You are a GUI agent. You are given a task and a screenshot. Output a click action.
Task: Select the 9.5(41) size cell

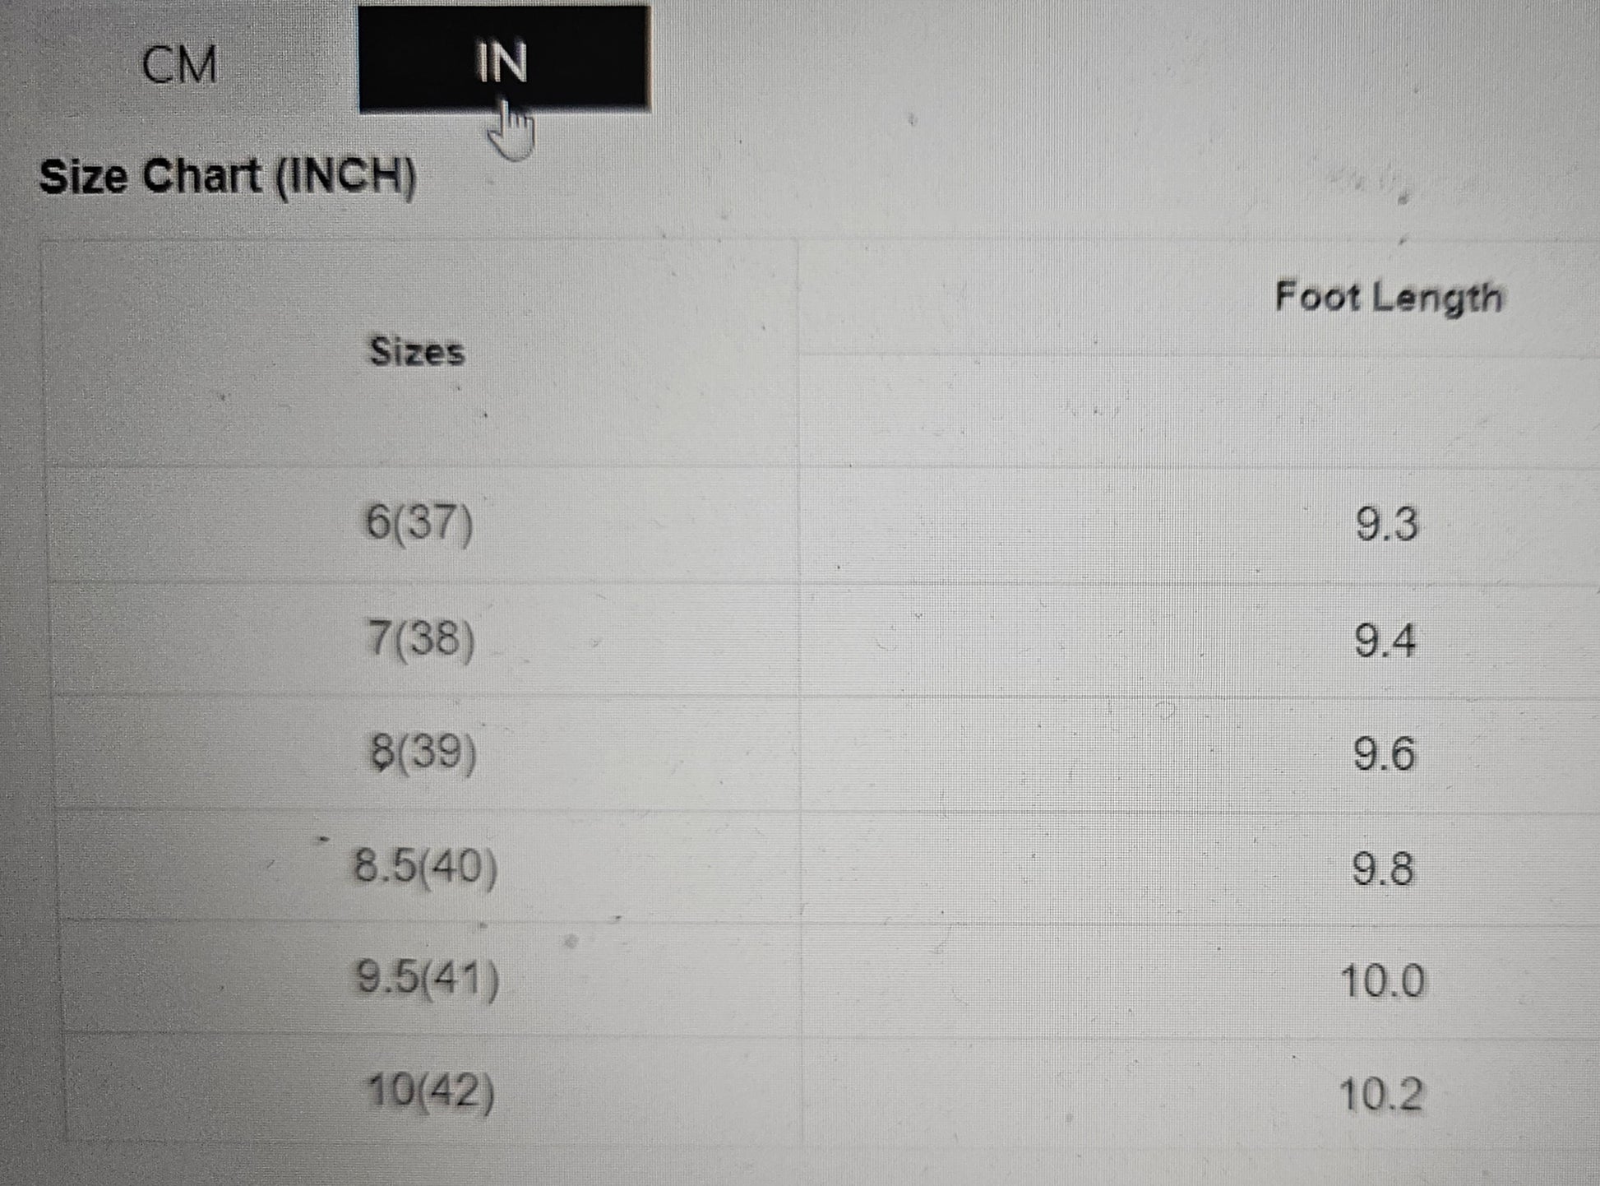pos(428,979)
